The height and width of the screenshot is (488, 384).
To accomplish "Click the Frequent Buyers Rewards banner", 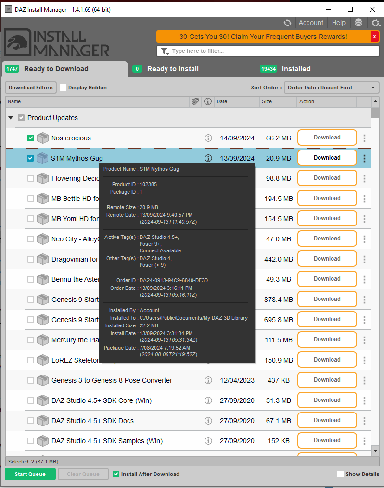I will (263, 37).
